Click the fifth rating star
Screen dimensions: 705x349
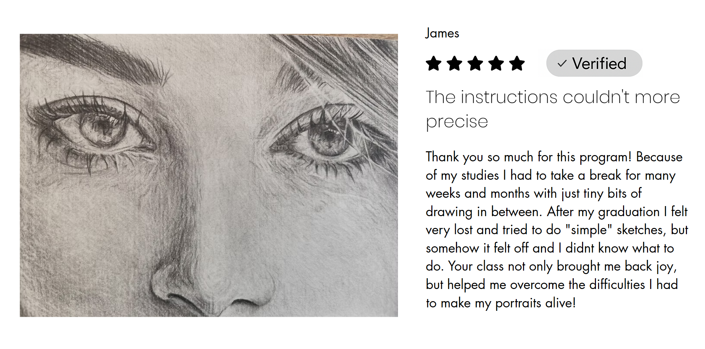click(x=517, y=63)
